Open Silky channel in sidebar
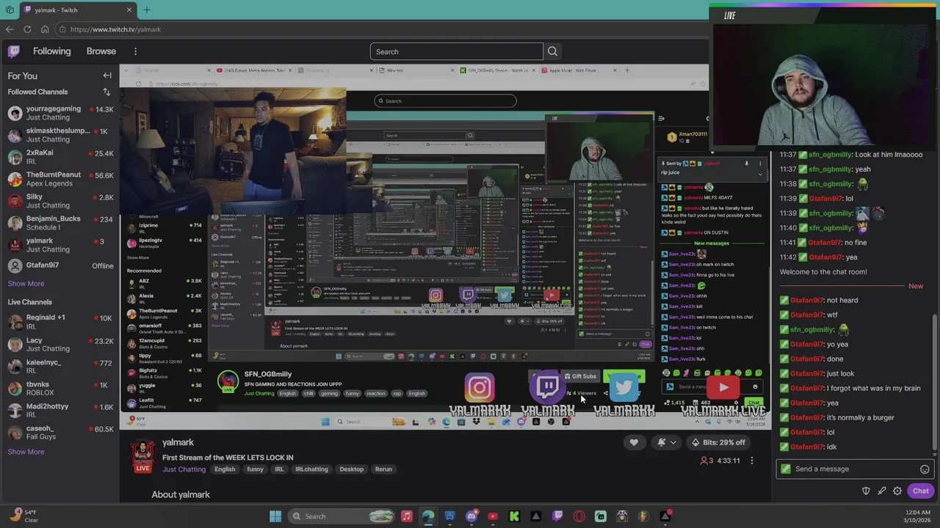Image resolution: width=940 pixels, height=528 pixels. (x=59, y=201)
